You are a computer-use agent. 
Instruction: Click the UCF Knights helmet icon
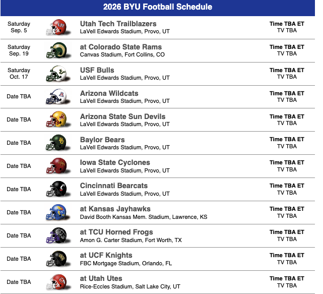[56, 259]
